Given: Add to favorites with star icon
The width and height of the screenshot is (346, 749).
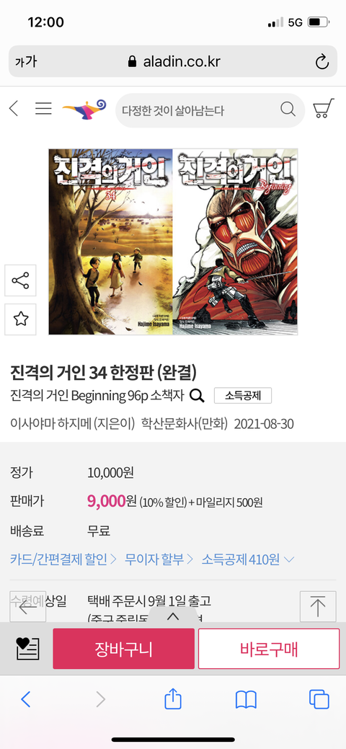Looking at the screenshot, I should (21, 319).
